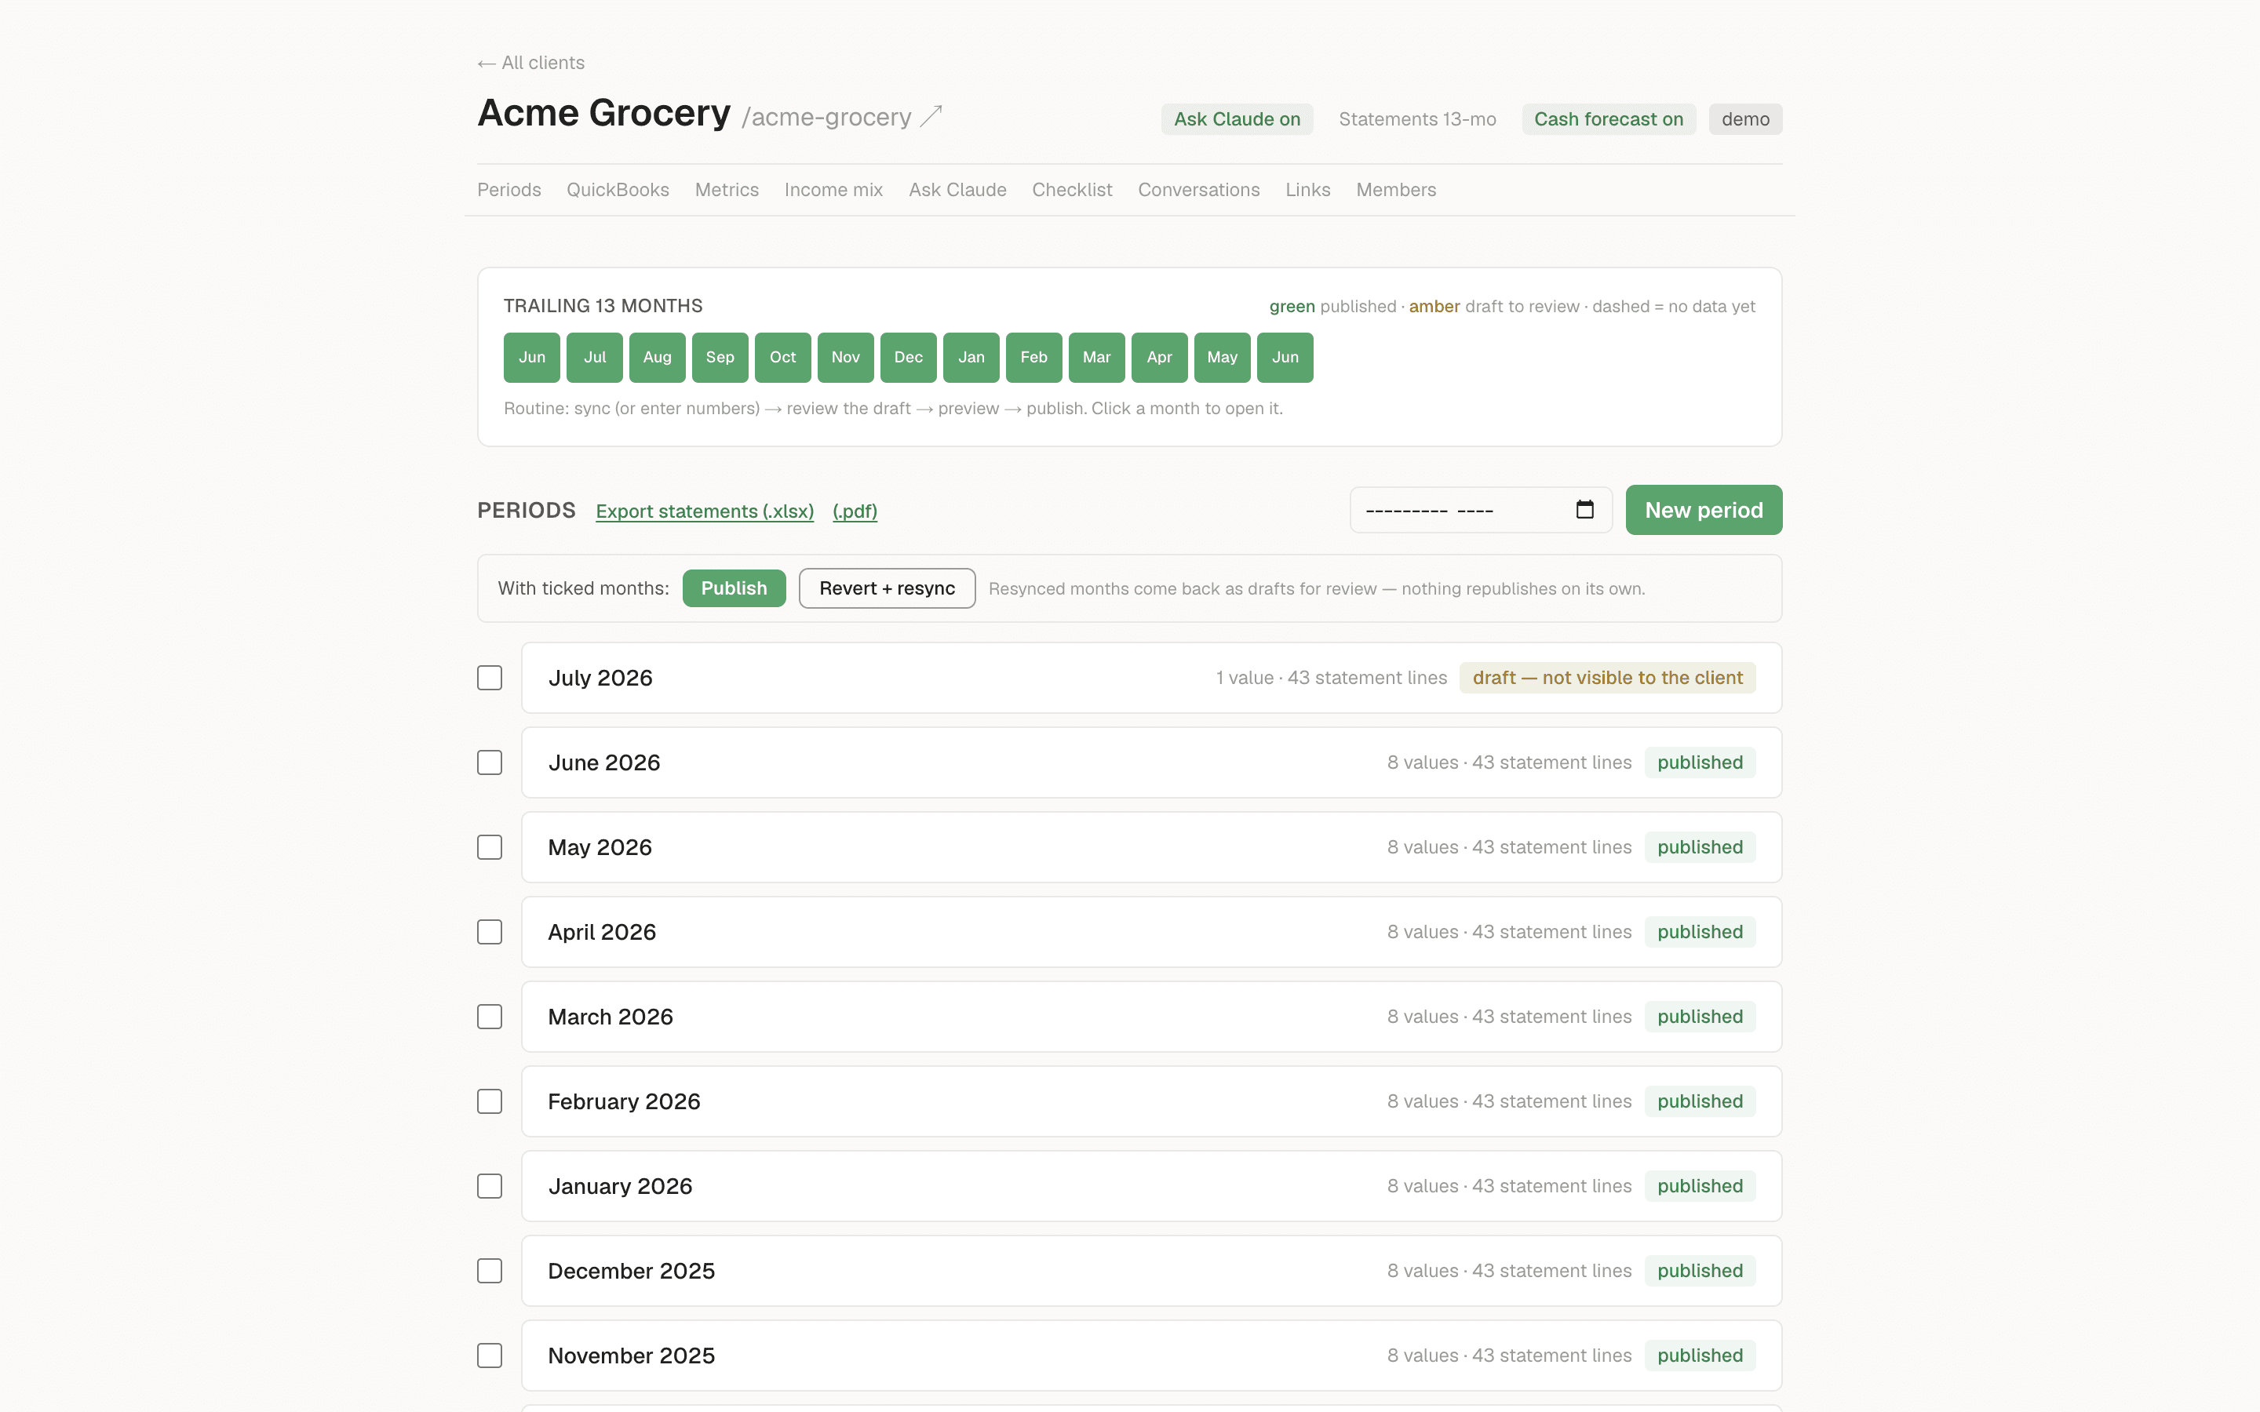Go back via All clients link
The width and height of the screenshot is (2260, 1412).
click(530, 63)
